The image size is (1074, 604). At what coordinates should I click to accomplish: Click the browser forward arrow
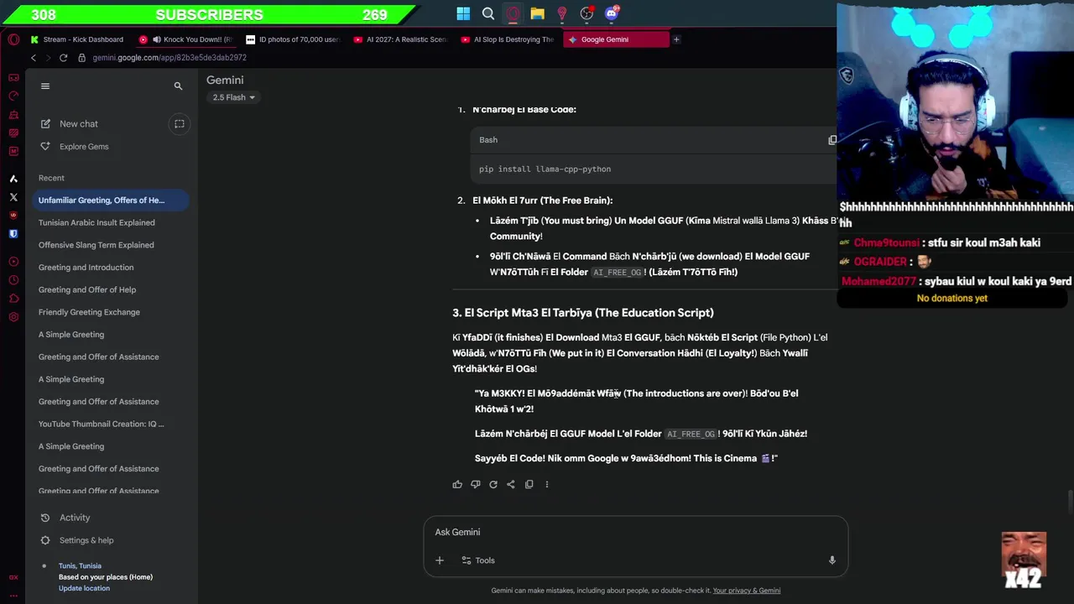click(48, 58)
